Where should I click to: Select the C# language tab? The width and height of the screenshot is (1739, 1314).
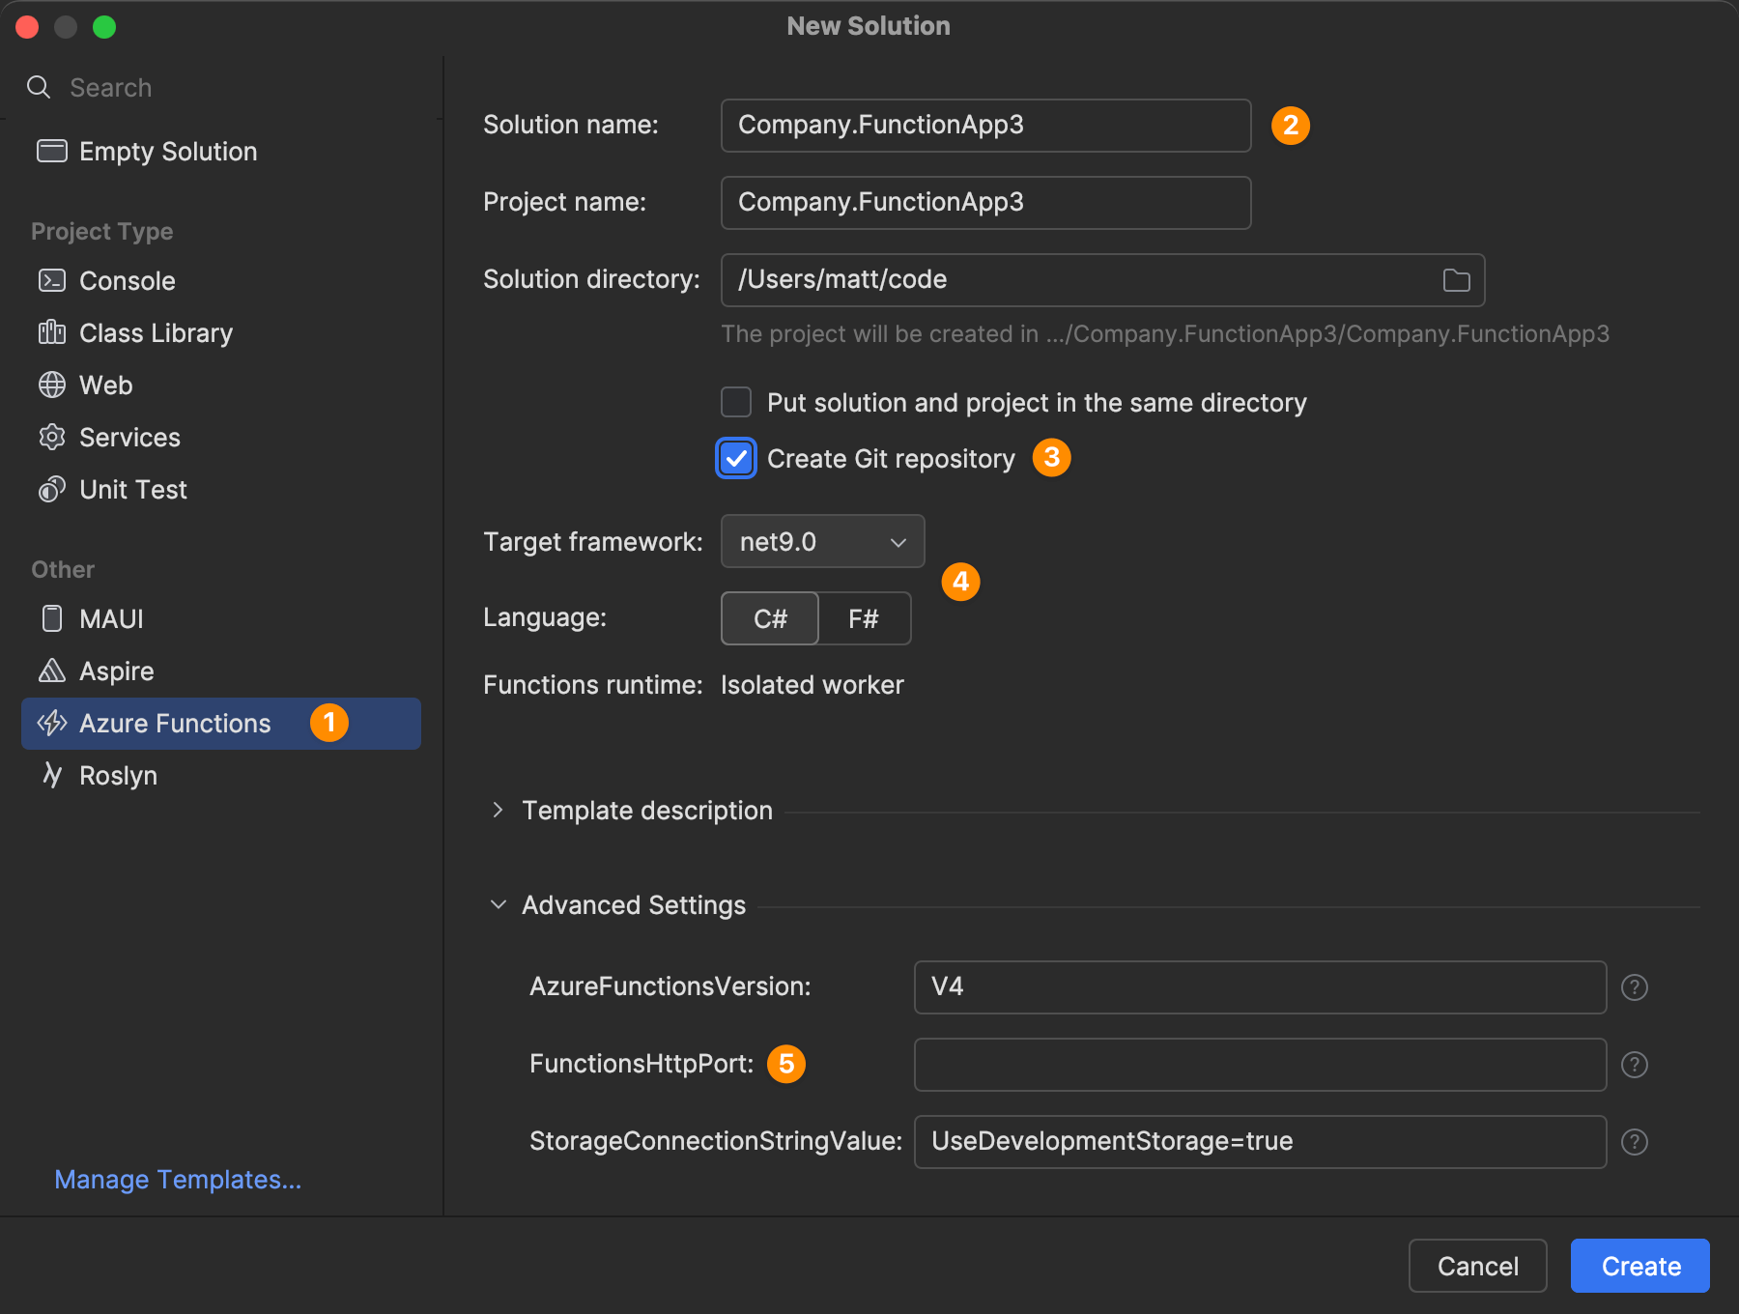point(769,618)
